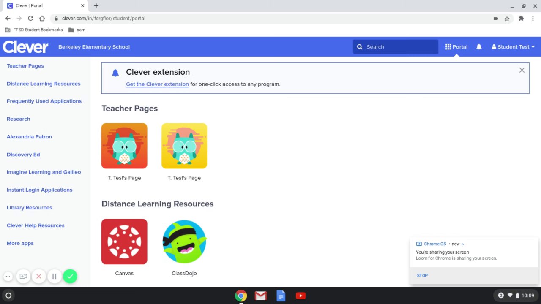This screenshot has width=541, height=304.
Task: Select Research in sidebar
Action: tap(19, 119)
